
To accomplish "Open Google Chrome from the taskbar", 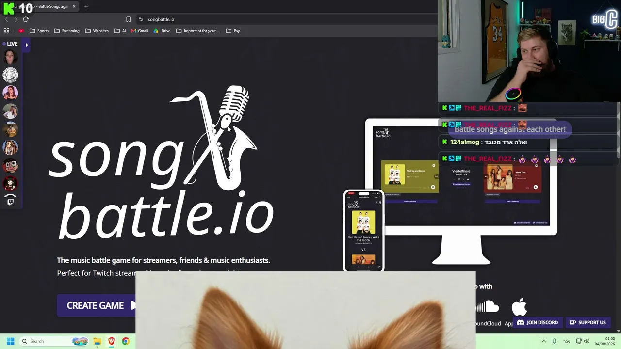I will (126, 341).
